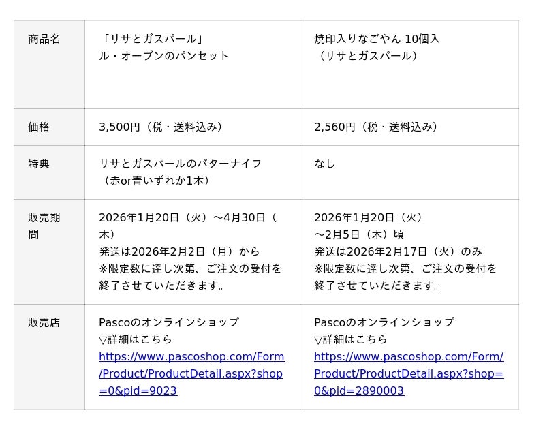Click the 焼印入りなごやん 10個入 product name
Screen dimensions: 545x430
pyautogui.click(x=377, y=40)
